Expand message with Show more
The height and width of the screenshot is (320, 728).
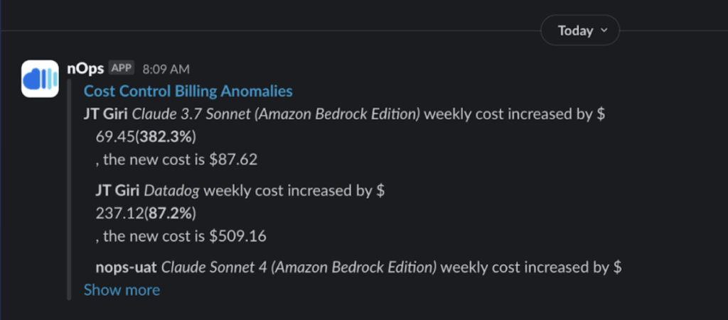pyautogui.click(x=122, y=290)
